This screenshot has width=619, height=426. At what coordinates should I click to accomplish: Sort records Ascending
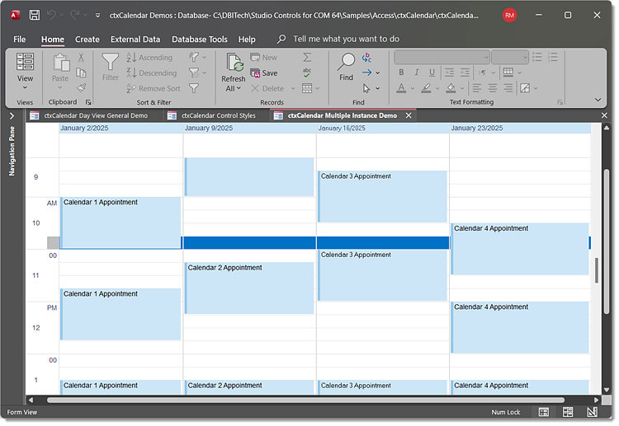point(149,58)
